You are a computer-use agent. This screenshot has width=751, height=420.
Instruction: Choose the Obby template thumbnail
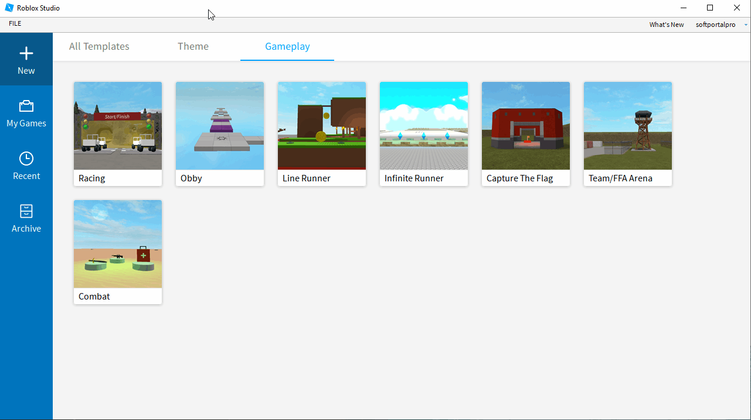click(220, 126)
